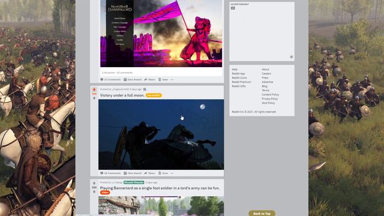This screenshot has height=216, width=384.
Task: Open the About footer link
Action: (265, 70)
